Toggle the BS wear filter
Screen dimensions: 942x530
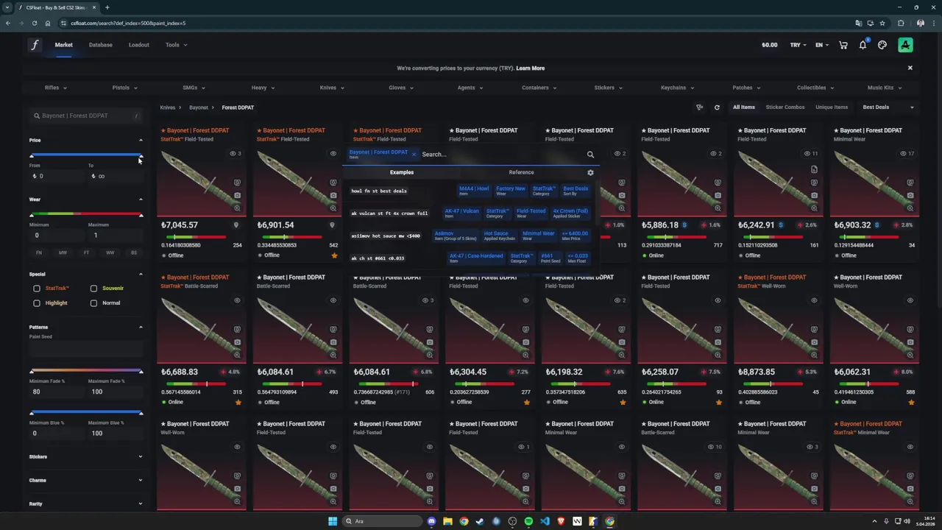(133, 252)
